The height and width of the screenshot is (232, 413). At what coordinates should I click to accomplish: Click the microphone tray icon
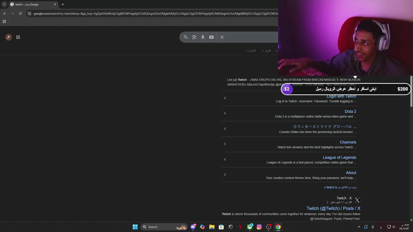[x=373, y=227]
